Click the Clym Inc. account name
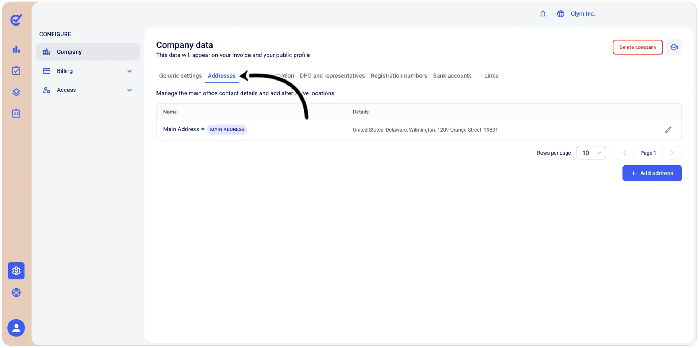The image size is (699, 348). click(x=583, y=14)
